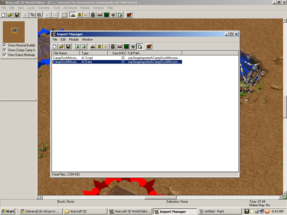Image resolution: width=287 pixels, height=215 pixels.
Task: Click Test Map icon in main World Editor toolbar
Action: [129, 15]
